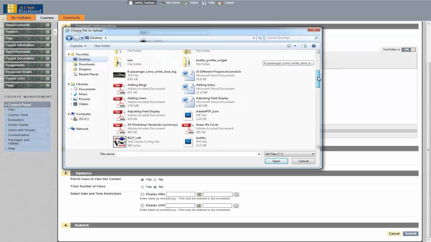Image resolution: width=431 pixels, height=242 pixels.
Task: Select Downloads in Favorites
Action: (x=87, y=64)
